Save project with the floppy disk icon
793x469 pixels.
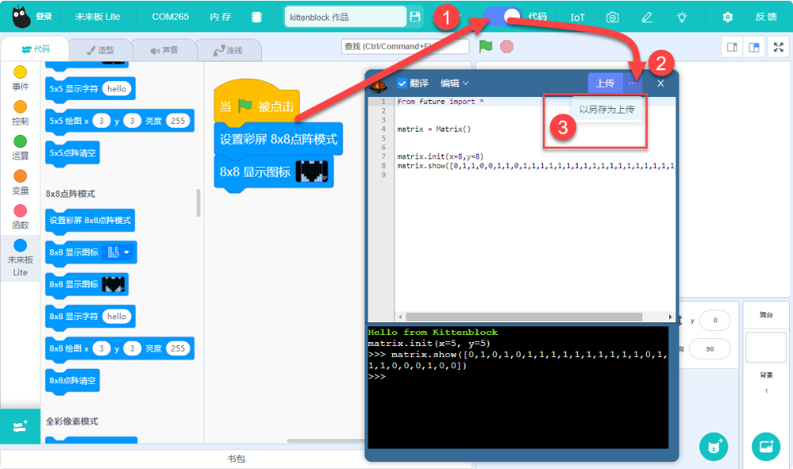tap(415, 17)
